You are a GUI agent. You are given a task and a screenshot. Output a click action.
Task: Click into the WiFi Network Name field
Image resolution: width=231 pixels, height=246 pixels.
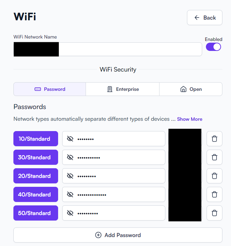pos(108,49)
